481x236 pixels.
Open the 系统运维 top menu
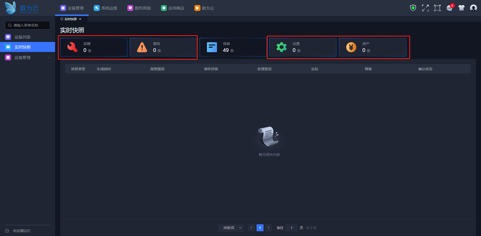(105, 8)
